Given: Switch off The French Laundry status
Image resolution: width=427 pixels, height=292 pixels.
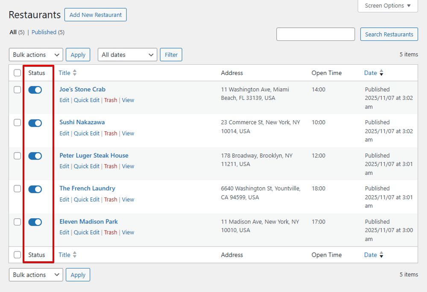Looking at the screenshot, I should [35, 189].
